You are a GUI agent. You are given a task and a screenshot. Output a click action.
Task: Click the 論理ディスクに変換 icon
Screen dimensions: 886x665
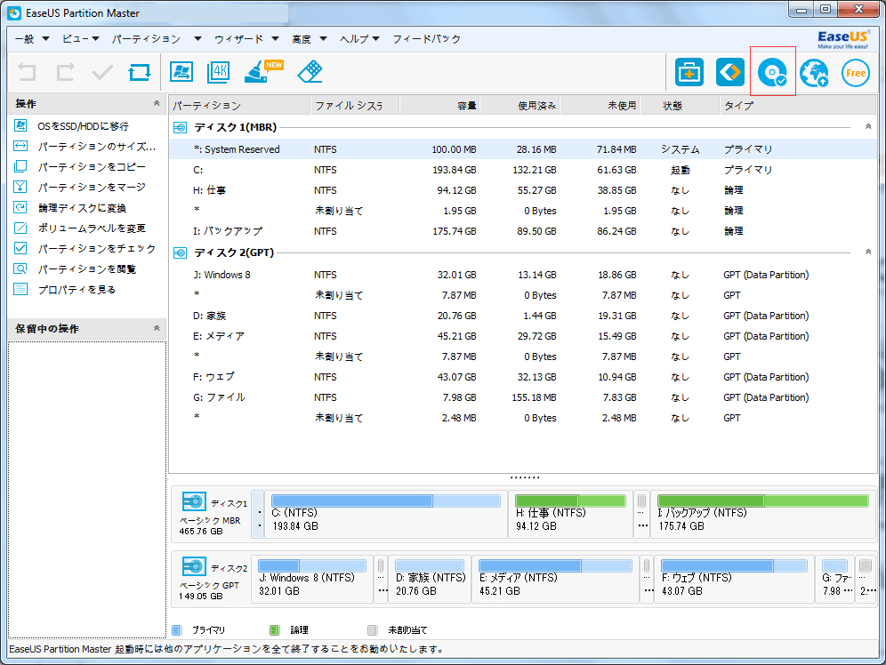pos(20,207)
